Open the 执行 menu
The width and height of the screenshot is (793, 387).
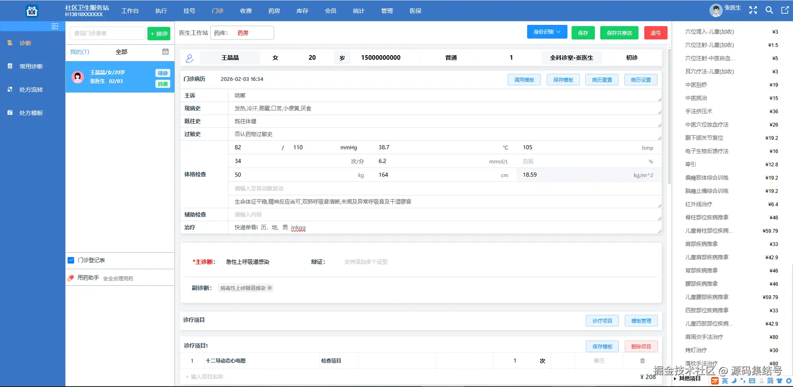pos(161,11)
